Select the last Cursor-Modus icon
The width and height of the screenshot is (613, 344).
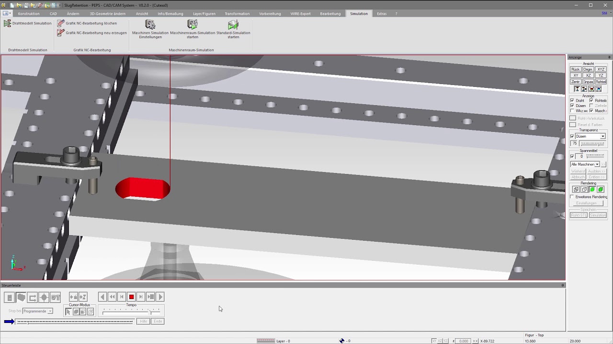click(x=91, y=312)
